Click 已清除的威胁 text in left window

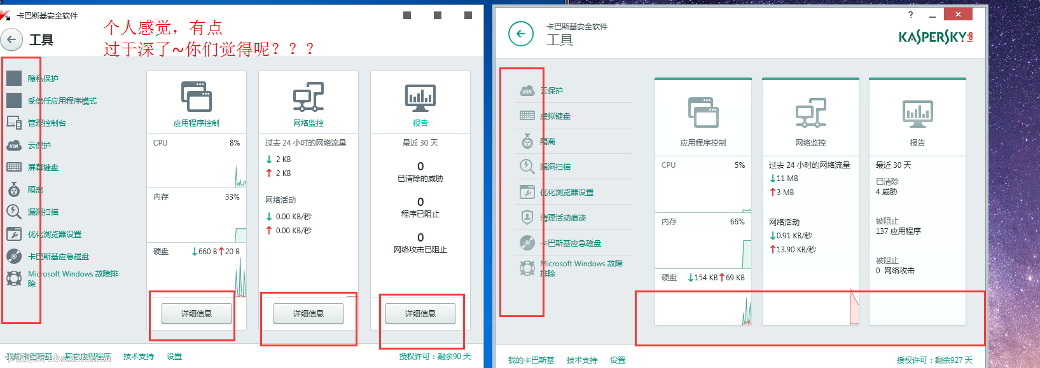point(420,179)
